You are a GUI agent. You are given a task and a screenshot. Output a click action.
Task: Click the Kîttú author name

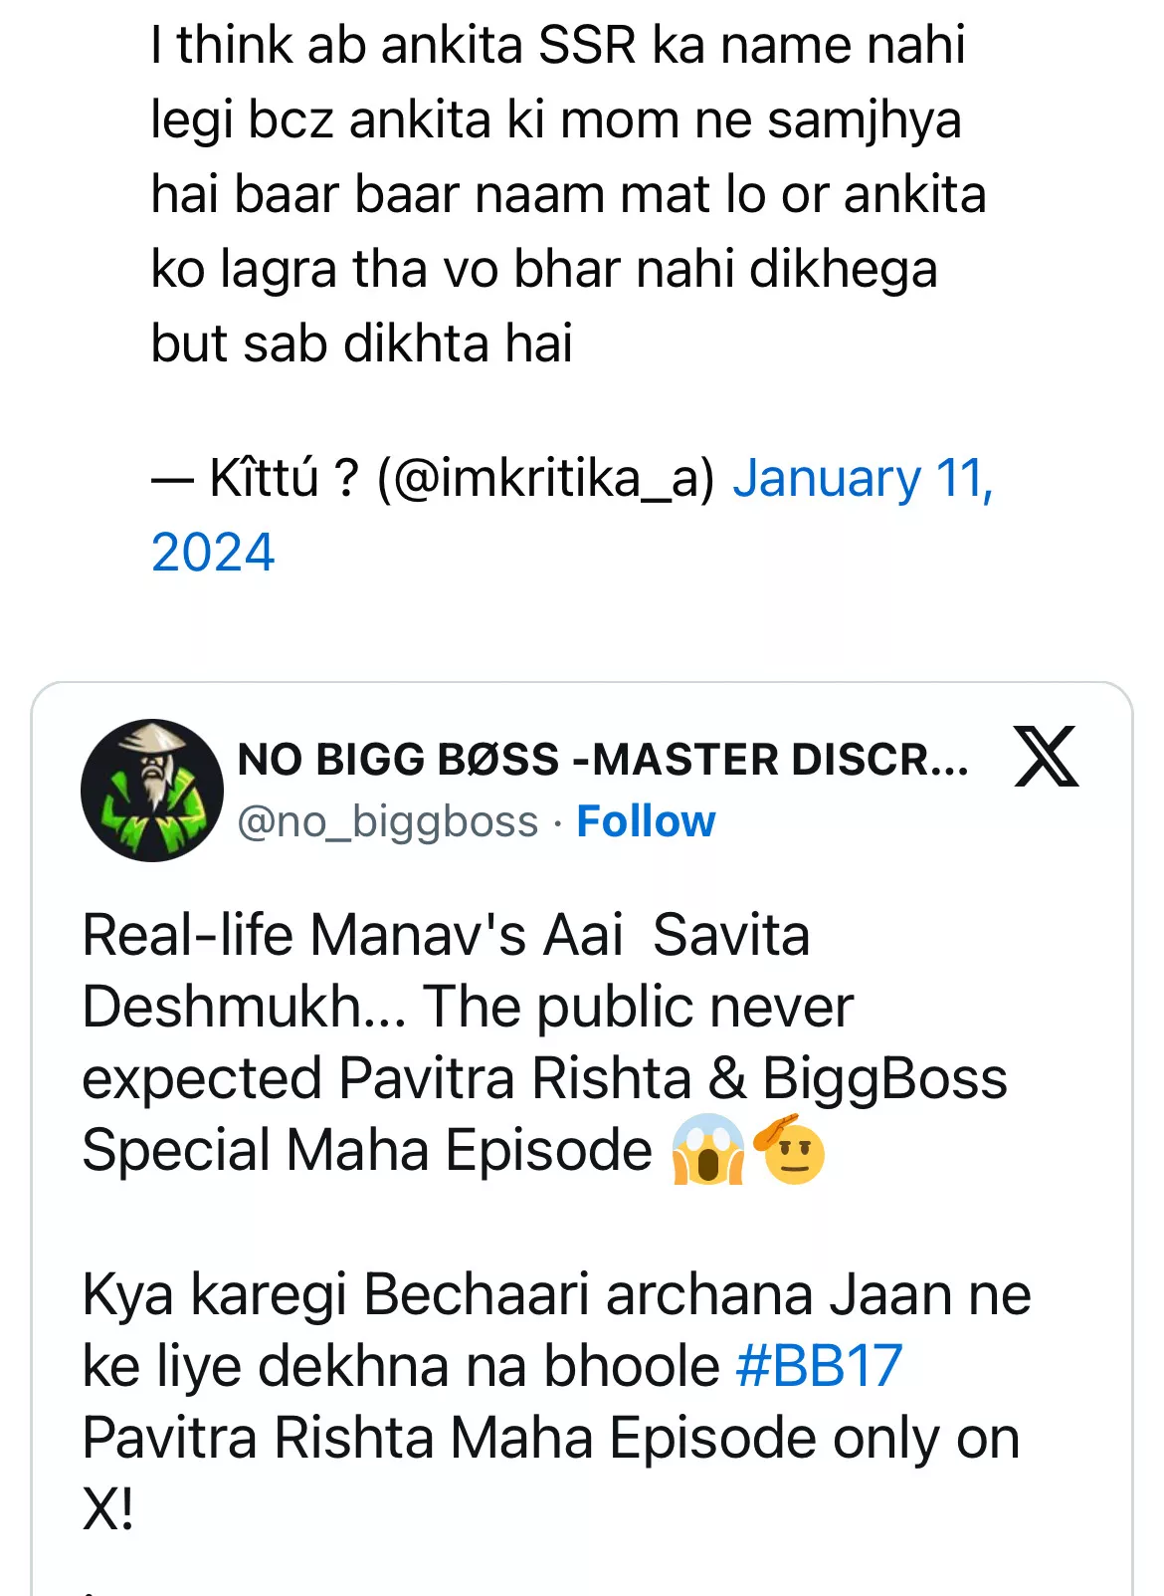pos(264,479)
